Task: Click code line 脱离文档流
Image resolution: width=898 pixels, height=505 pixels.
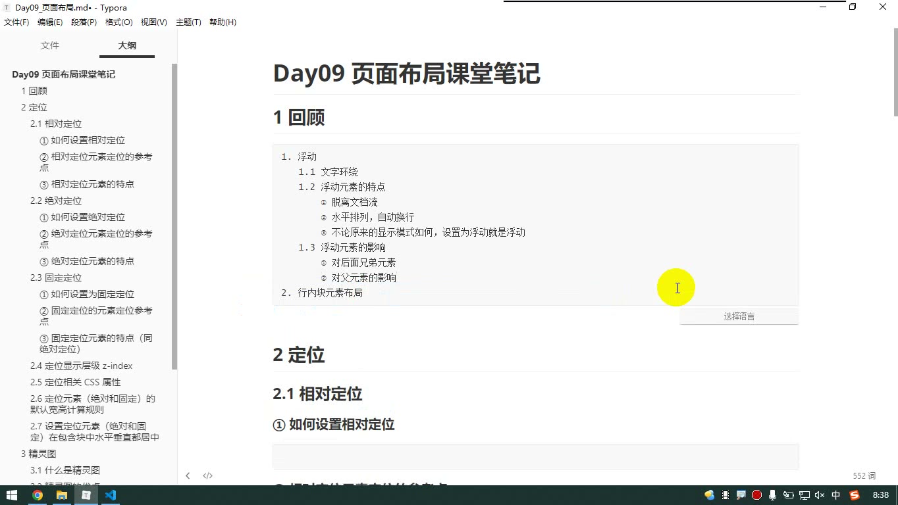Action: tap(354, 202)
